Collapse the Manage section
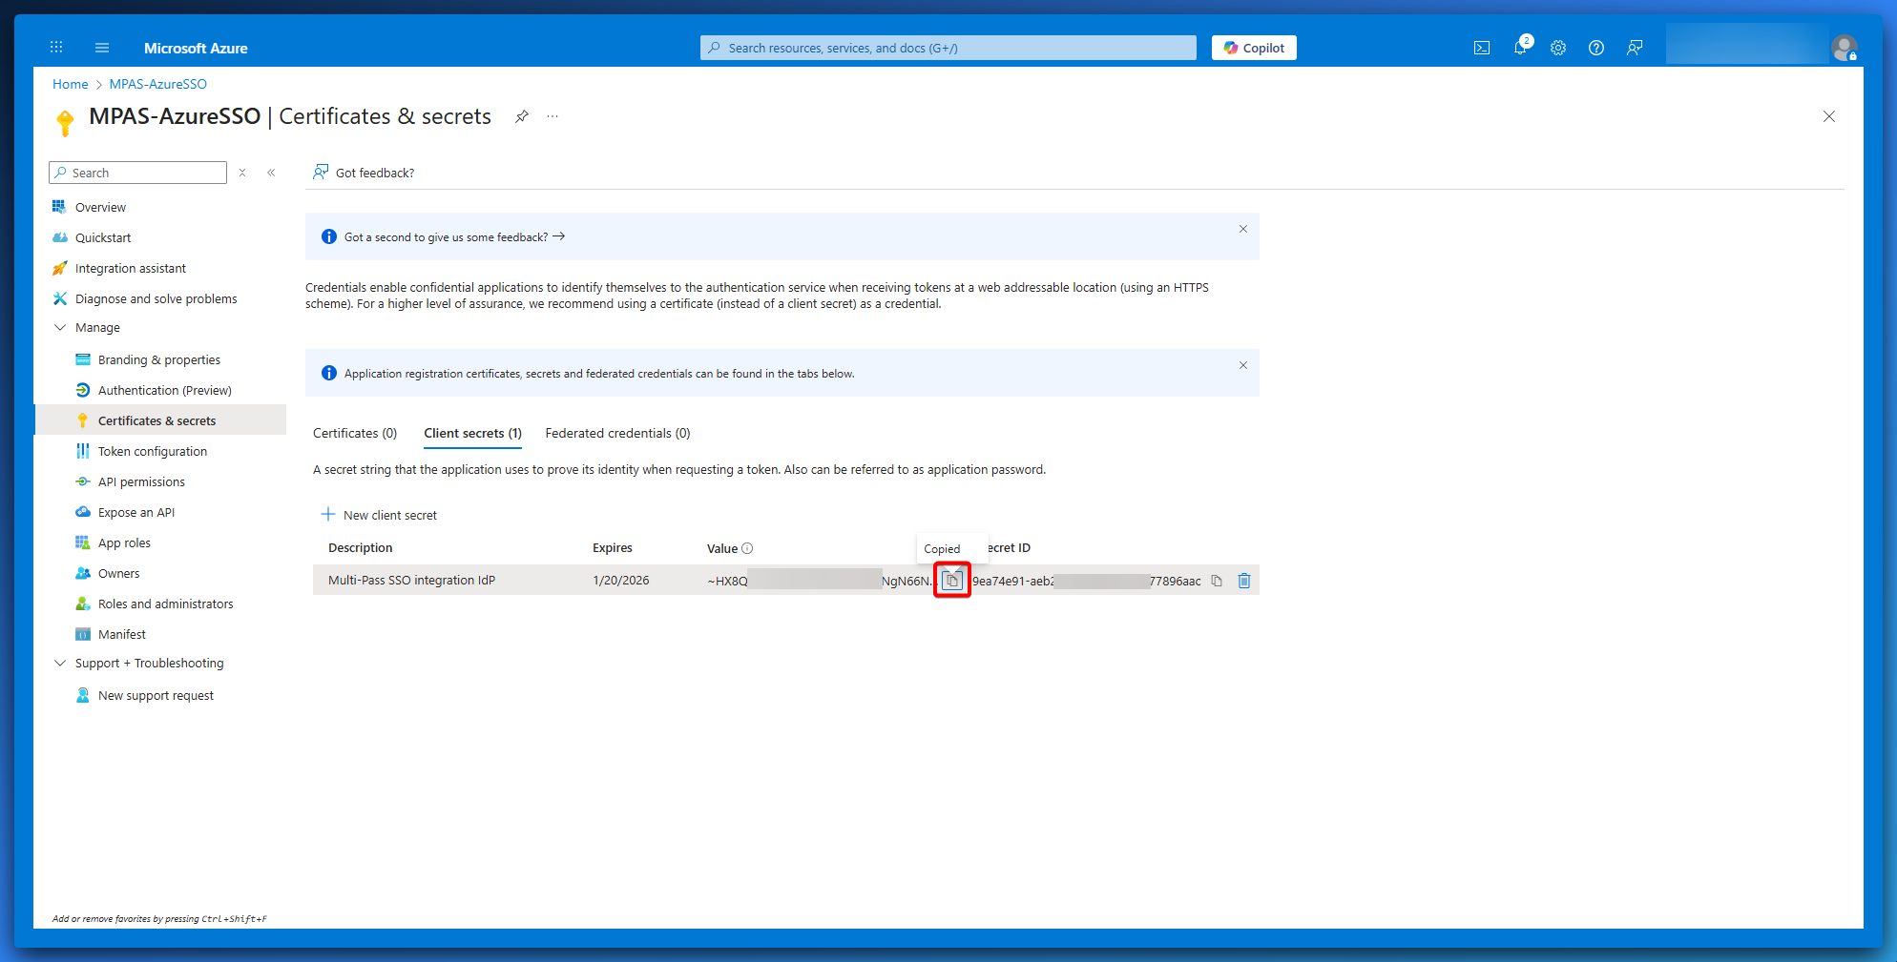1897x962 pixels. click(x=60, y=327)
